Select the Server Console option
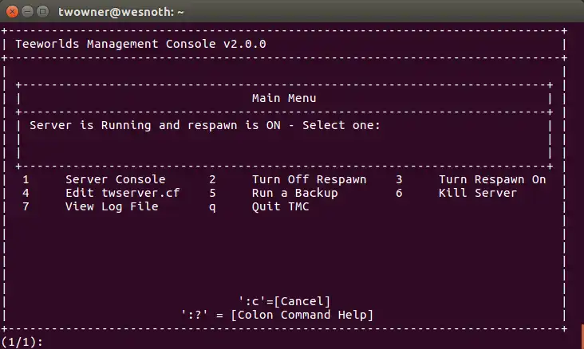The width and height of the screenshot is (584, 349). [x=115, y=179]
